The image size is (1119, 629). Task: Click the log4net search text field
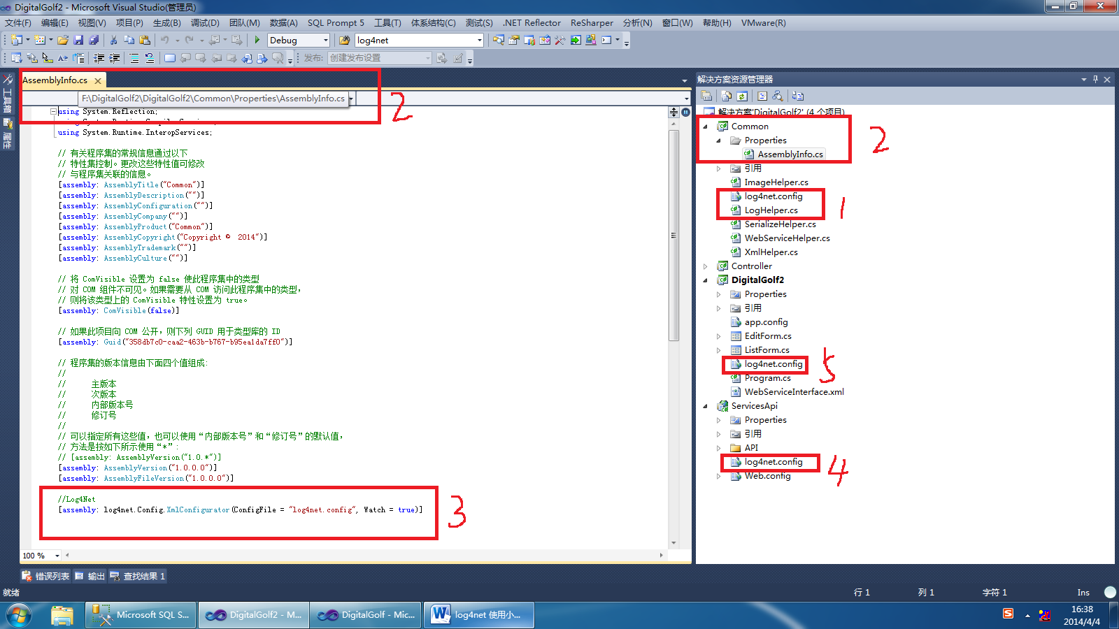[x=415, y=40]
